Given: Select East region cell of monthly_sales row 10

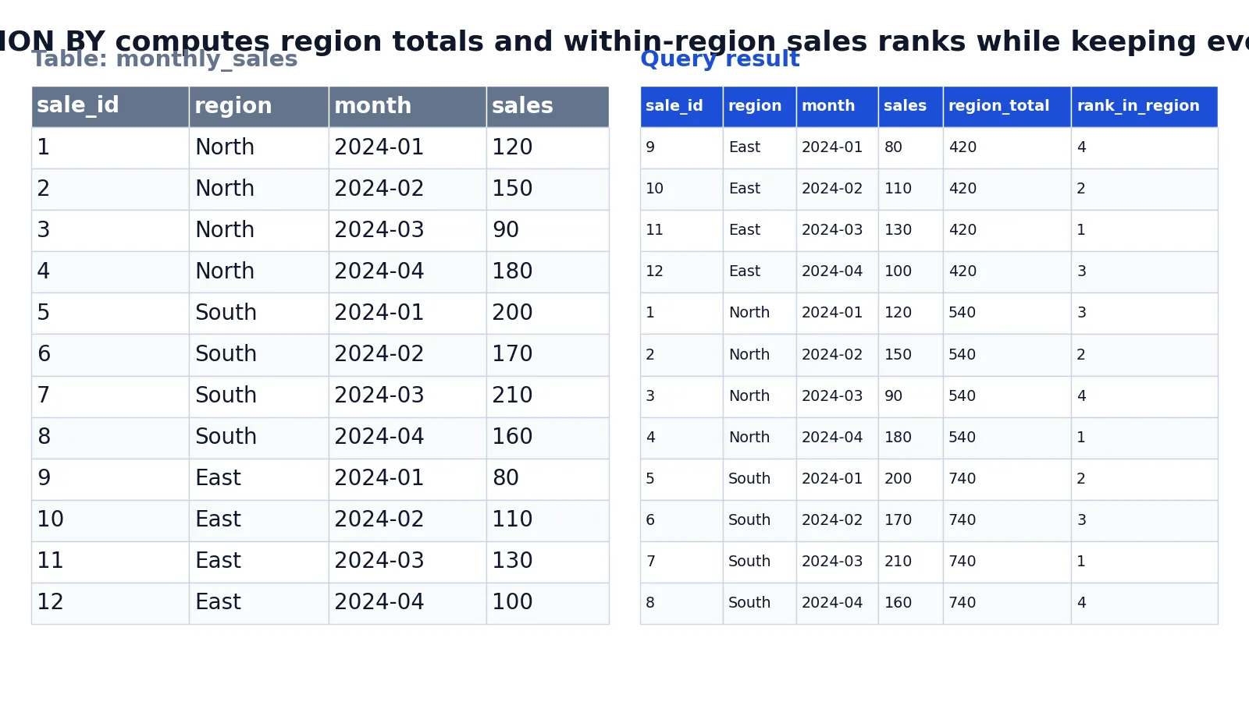Looking at the screenshot, I should tap(258, 520).
